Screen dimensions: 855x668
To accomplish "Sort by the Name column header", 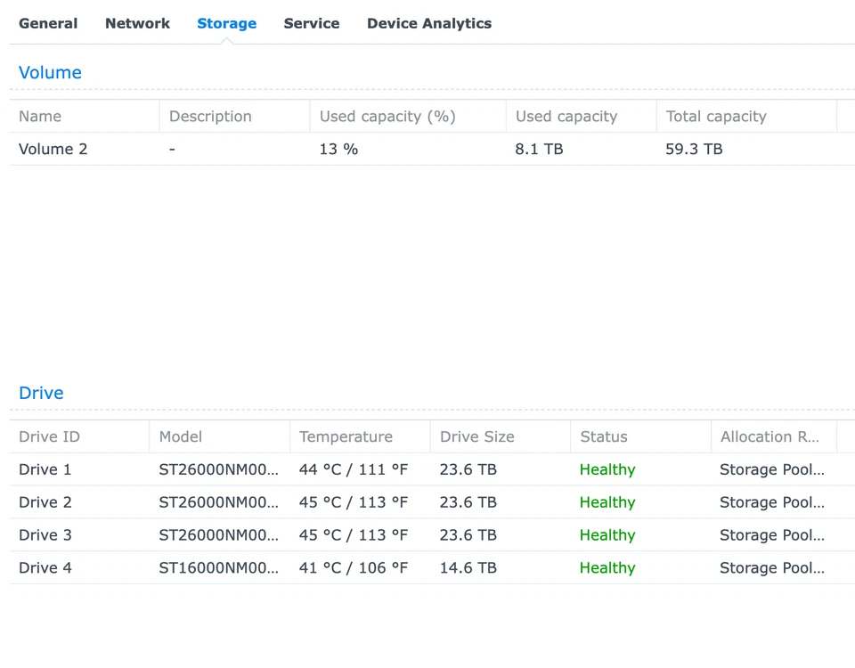I will 40,116.
